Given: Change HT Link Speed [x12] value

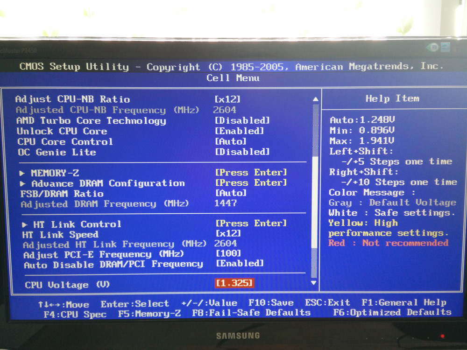Looking at the screenshot, I should tap(228, 233).
